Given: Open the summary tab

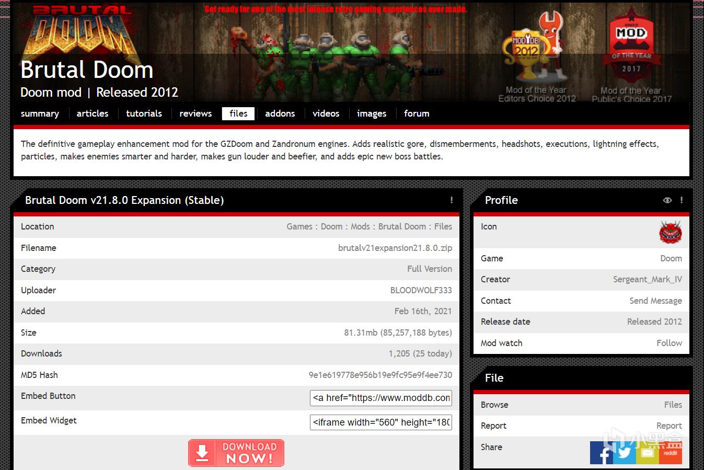Looking at the screenshot, I should (x=40, y=113).
